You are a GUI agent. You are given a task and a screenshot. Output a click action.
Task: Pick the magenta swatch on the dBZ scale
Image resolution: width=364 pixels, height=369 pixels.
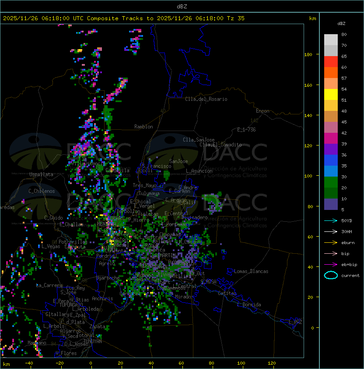point(331,138)
